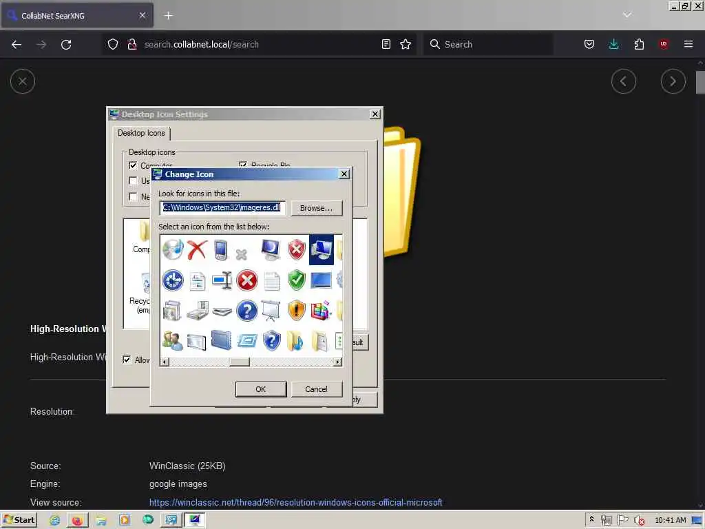
Task: Toggle the Recycle Bin checkbox
Action: (x=243, y=165)
